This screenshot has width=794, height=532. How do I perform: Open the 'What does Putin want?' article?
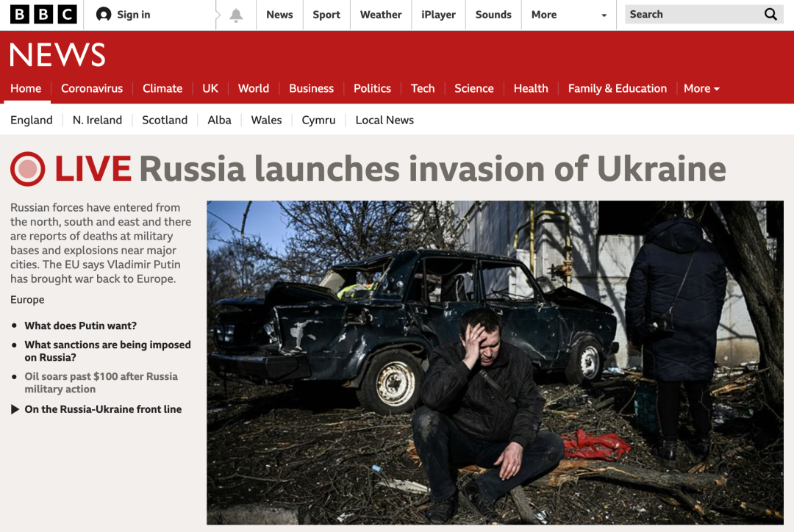tap(81, 326)
